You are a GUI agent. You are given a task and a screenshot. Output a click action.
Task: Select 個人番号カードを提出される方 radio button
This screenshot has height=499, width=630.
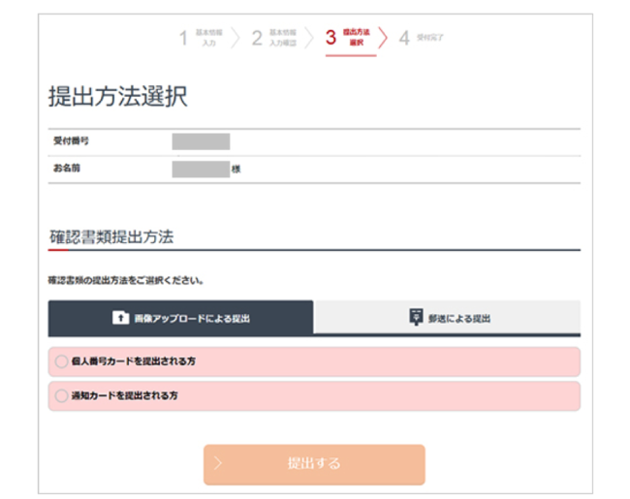[62, 361]
